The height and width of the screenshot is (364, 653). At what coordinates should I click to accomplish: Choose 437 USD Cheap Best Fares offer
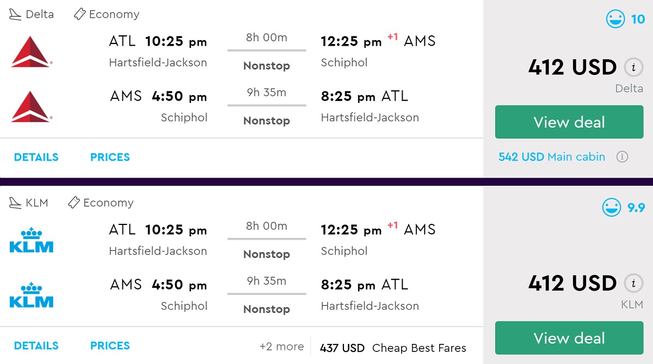click(393, 348)
